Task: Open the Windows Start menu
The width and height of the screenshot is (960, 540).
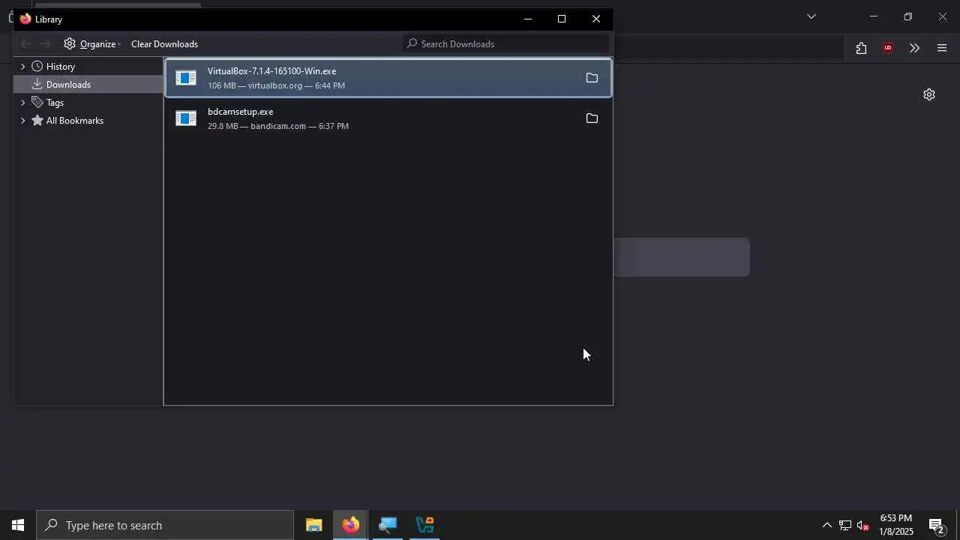Action: (18, 525)
